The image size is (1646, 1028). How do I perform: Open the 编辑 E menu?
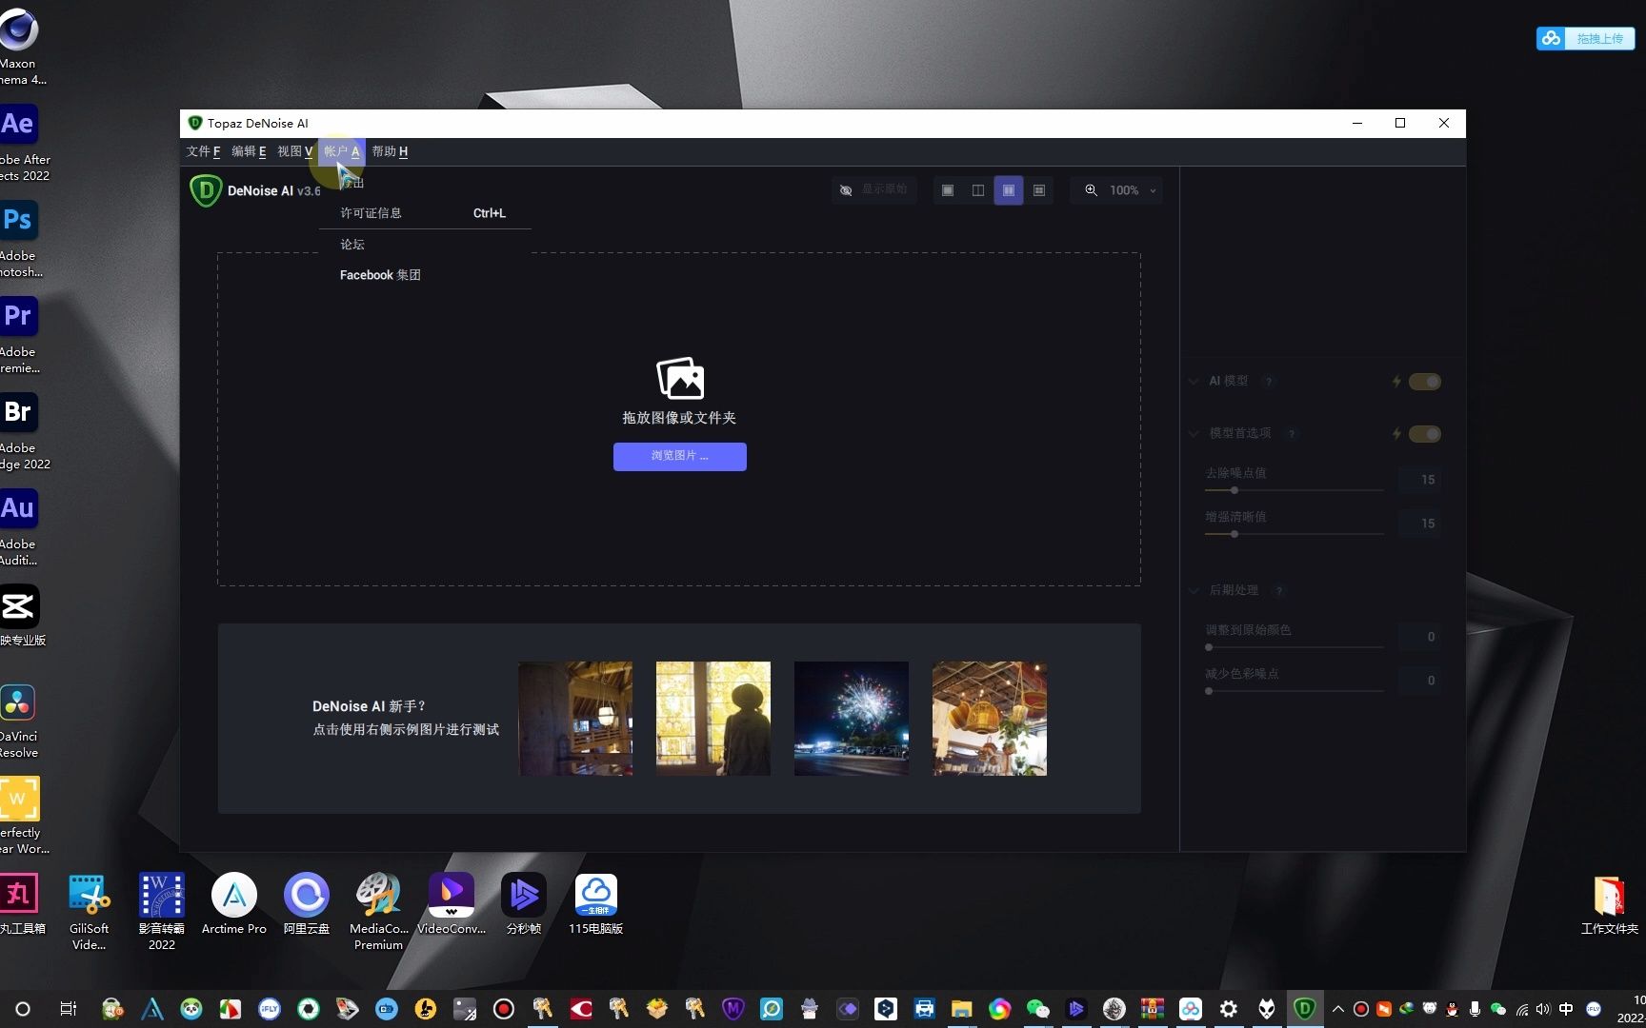pos(249,151)
